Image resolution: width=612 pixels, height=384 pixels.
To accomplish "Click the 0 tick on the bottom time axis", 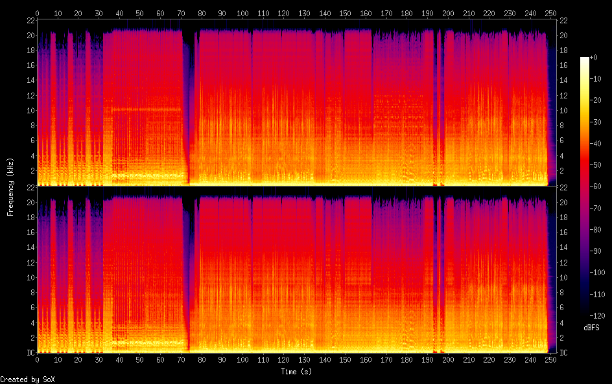I will click(37, 359).
